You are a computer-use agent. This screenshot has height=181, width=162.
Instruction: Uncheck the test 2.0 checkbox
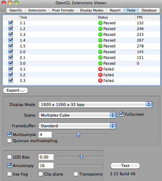pos(11,52)
